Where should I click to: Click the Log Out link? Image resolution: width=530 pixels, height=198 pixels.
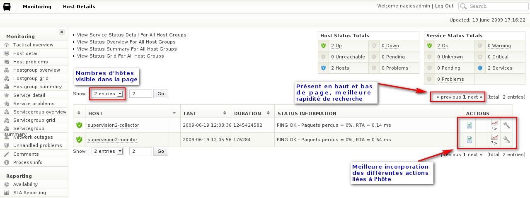click(x=444, y=6)
